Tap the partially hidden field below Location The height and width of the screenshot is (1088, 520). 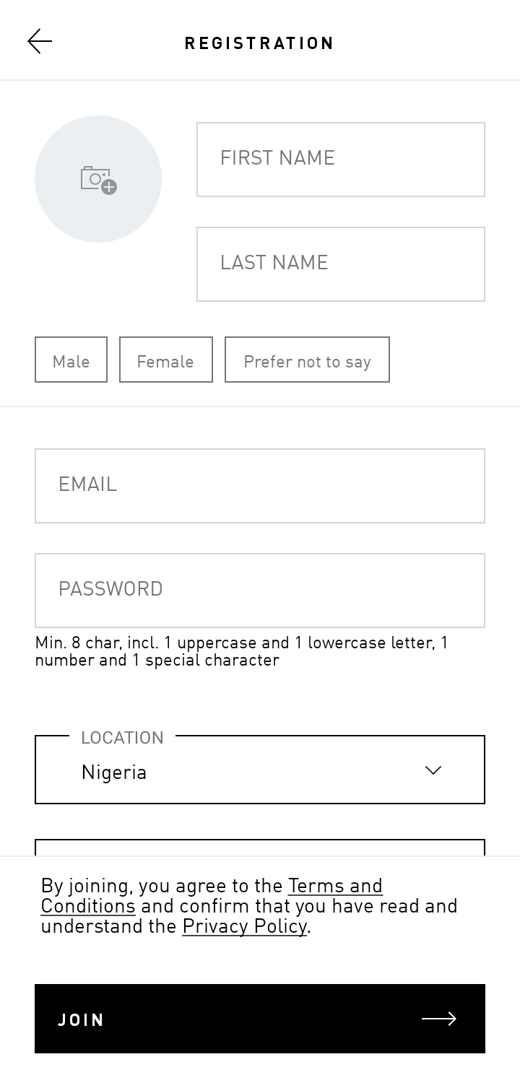(260, 848)
